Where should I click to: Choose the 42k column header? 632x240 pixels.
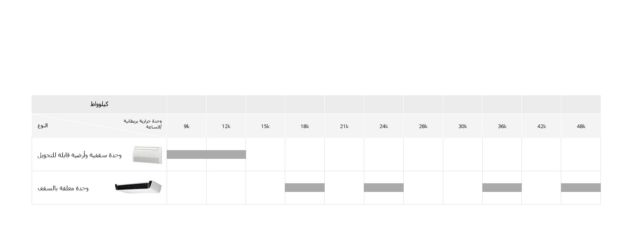[541, 127]
